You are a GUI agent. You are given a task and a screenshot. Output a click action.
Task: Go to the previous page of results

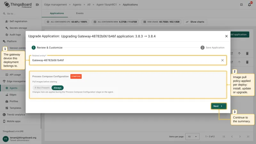click(x=232, y=137)
